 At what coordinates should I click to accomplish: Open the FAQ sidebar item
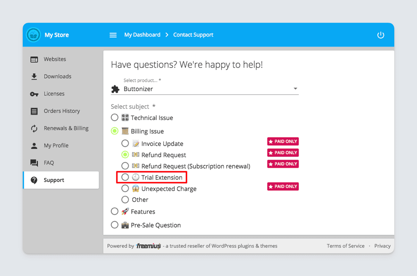point(61,163)
